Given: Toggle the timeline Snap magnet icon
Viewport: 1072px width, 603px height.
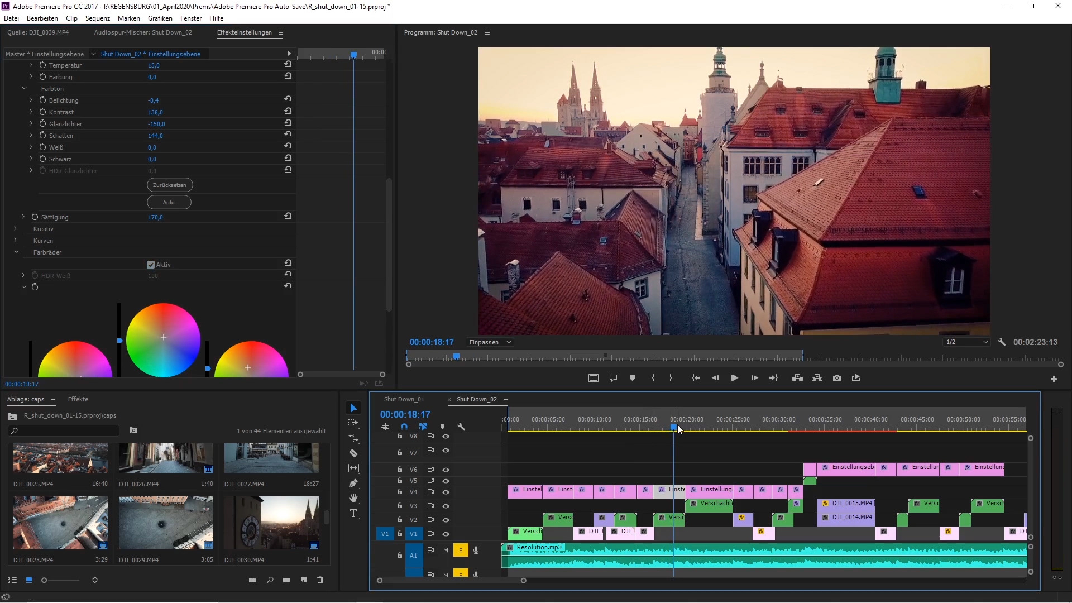Looking at the screenshot, I should coord(404,427).
